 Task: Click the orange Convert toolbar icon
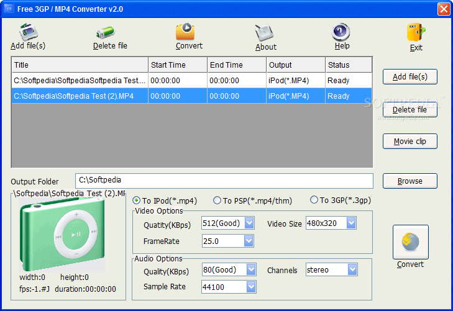click(x=185, y=31)
